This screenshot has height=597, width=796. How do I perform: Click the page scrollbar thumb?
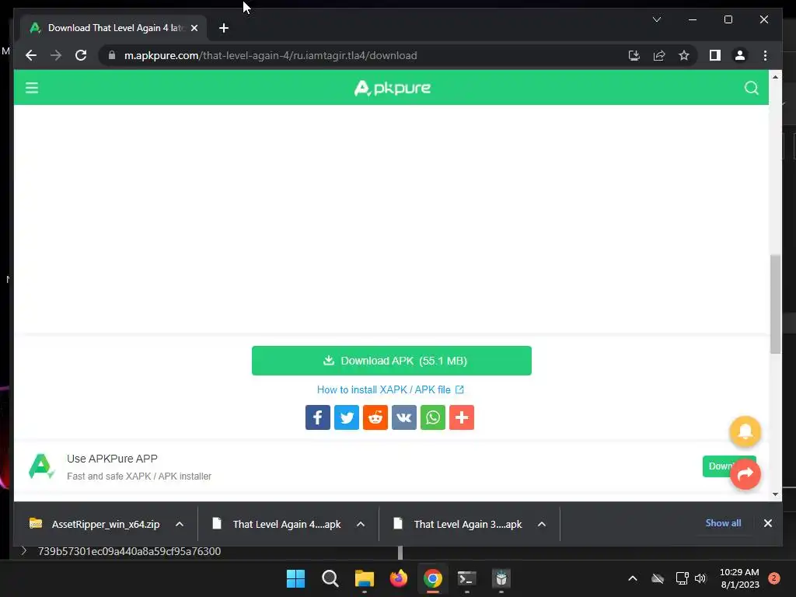(775, 304)
